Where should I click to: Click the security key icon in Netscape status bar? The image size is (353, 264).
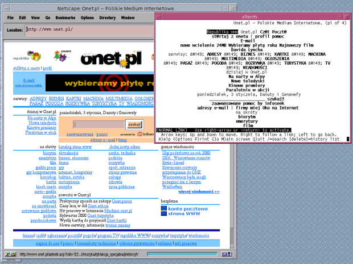point(10,254)
